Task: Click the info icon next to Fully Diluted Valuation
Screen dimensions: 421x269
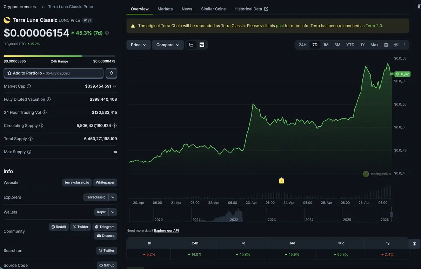Action: (x=49, y=100)
